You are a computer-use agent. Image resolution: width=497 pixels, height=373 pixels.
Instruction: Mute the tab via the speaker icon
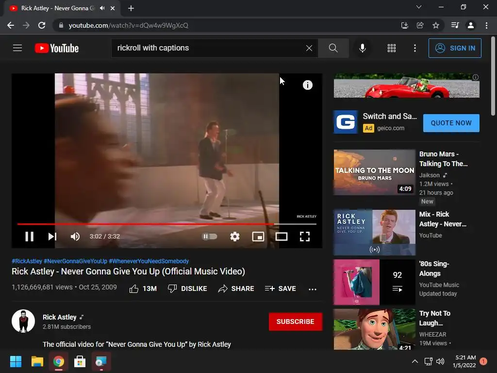pyautogui.click(x=102, y=8)
